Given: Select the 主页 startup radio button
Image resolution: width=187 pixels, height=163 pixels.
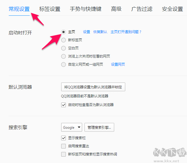Looking at the screenshot, I should click(63, 32).
